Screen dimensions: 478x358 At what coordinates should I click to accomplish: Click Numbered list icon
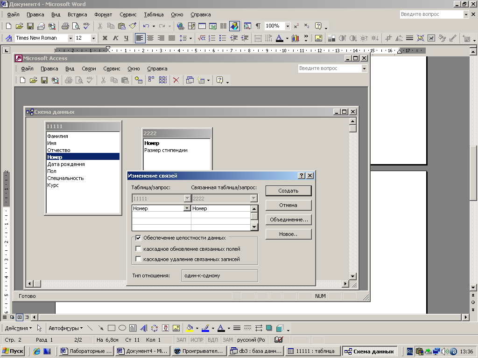212,38
